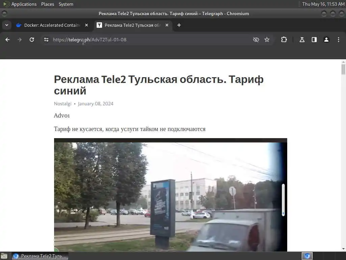346x260 pixels.
Task: Close the Реклама Tele2 tab
Action: [x=167, y=25]
